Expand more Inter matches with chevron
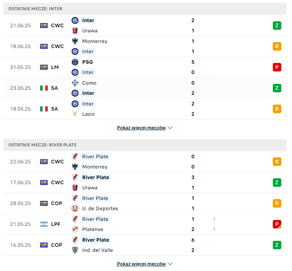292x271 pixels. click(x=170, y=128)
